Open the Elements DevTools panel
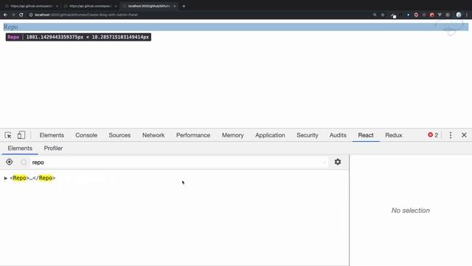 pyautogui.click(x=52, y=135)
